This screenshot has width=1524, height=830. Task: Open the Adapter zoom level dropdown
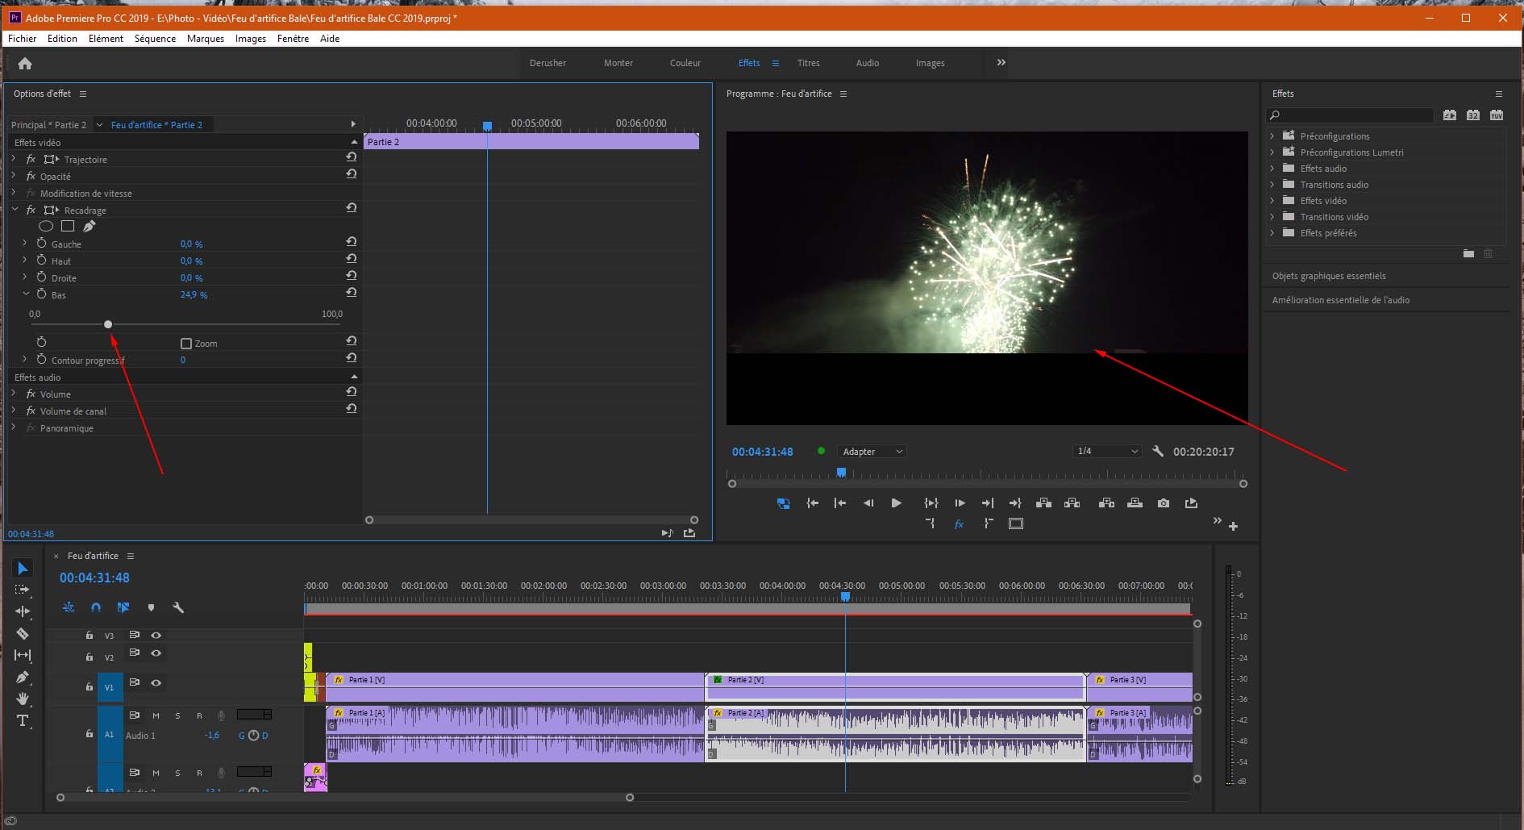(x=872, y=452)
